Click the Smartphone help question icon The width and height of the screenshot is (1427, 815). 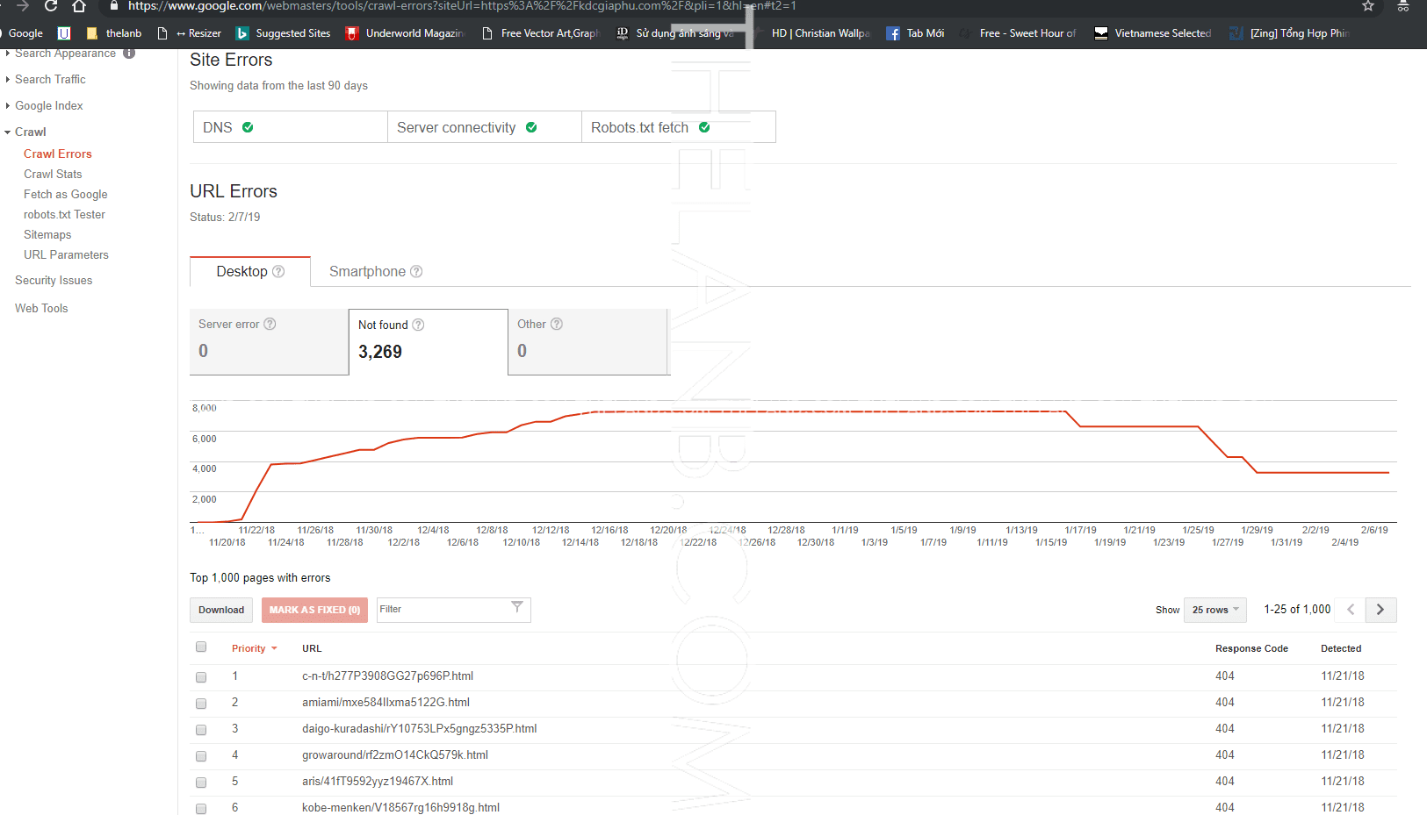tap(416, 272)
